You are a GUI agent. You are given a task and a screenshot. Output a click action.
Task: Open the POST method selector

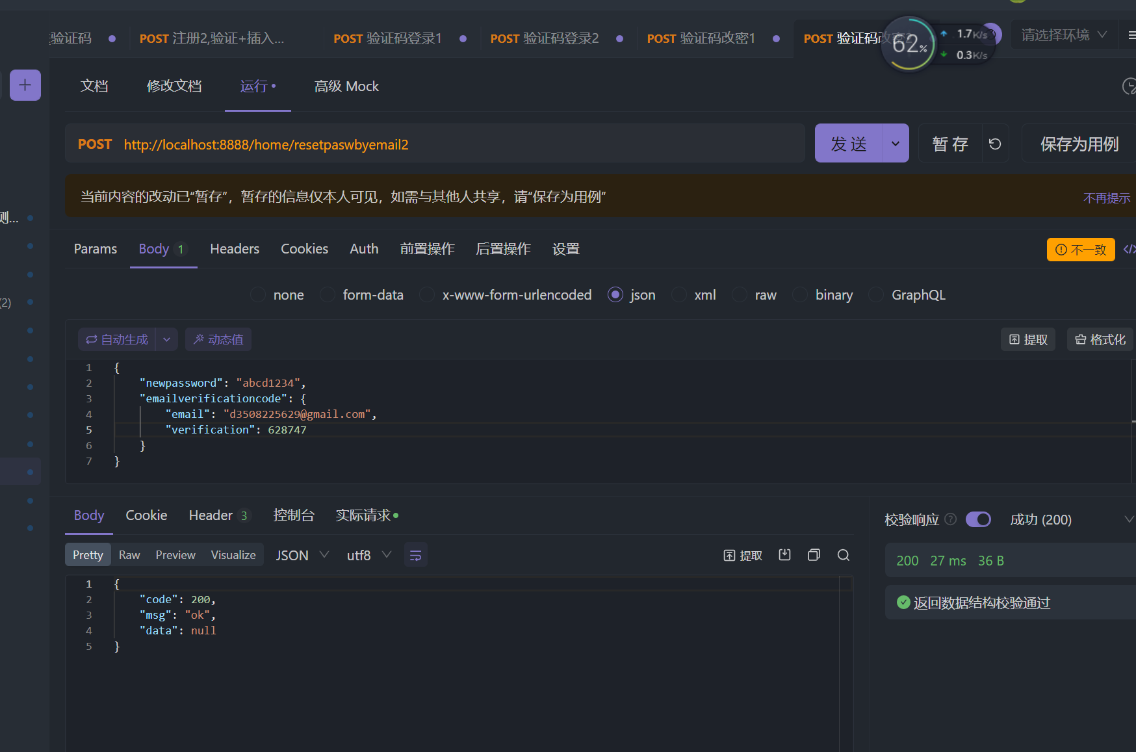click(x=95, y=144)
